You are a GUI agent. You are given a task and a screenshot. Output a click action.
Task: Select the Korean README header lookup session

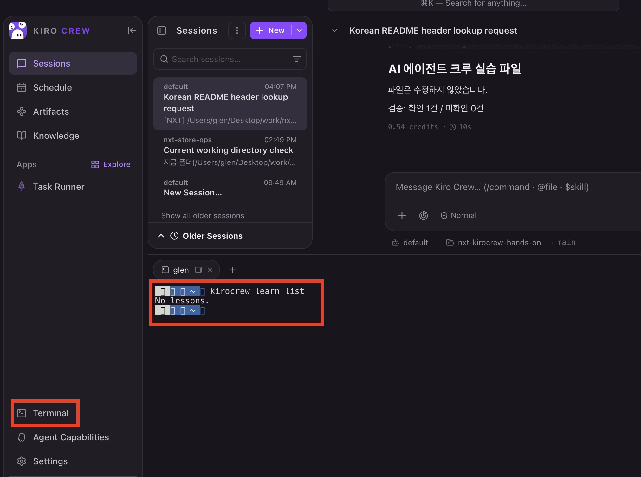coord(230,104)
